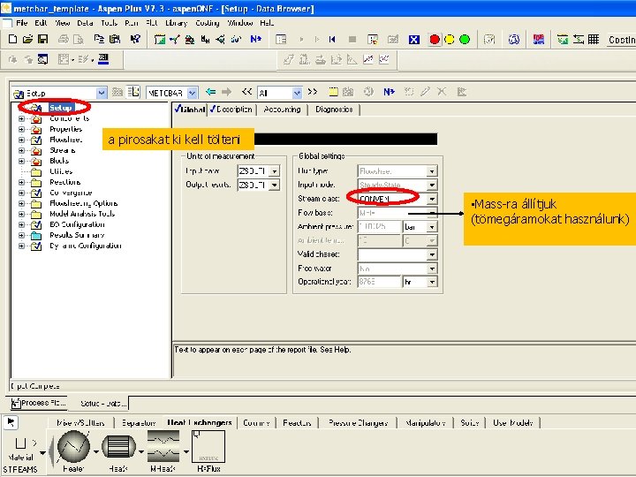The height and width of the screenshot is (477, 636).
Task: Open the Input data units dropdown
Action: point(275,171)
